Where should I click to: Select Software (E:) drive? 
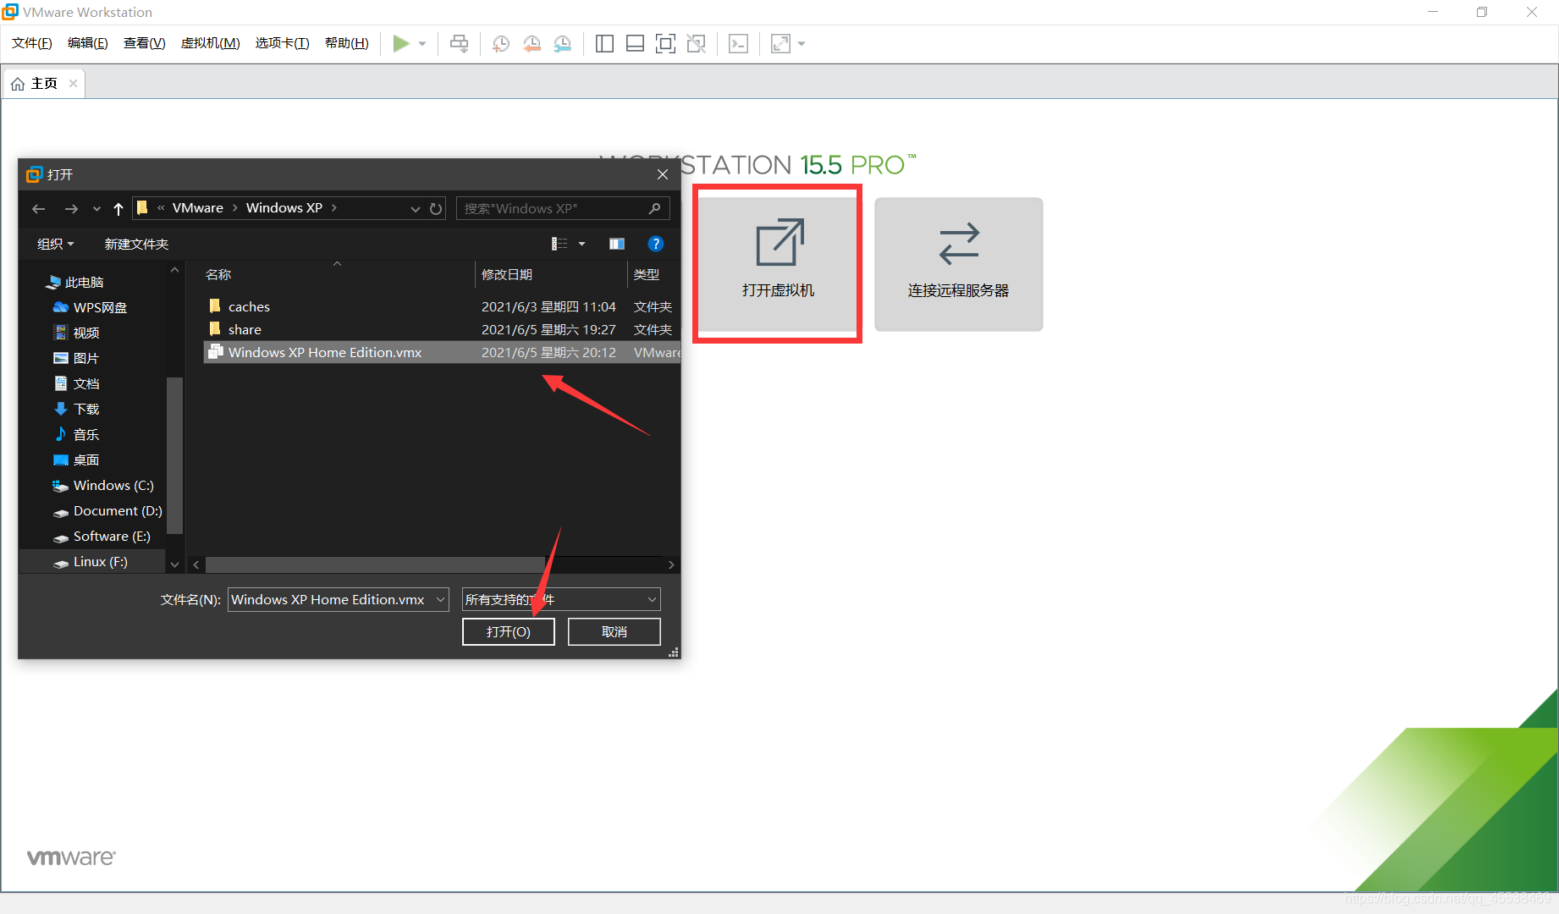(x=102, y=536)
